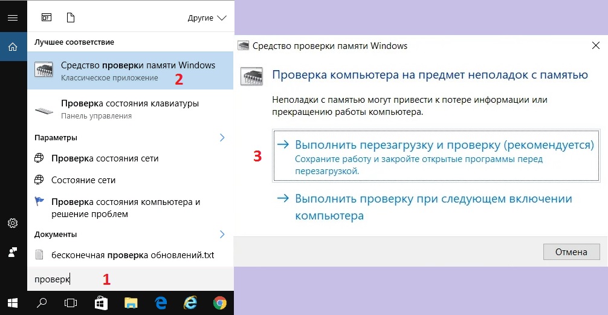Open the hamburger menu in Start search
The width and height of the screenshot is (608, 315).
[13, 18]
